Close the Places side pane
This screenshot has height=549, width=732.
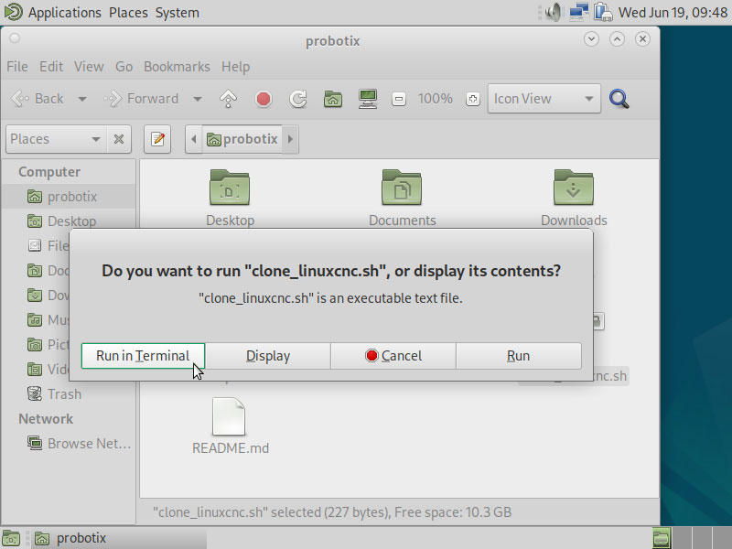pyautogui.click(x=119, y=139)
